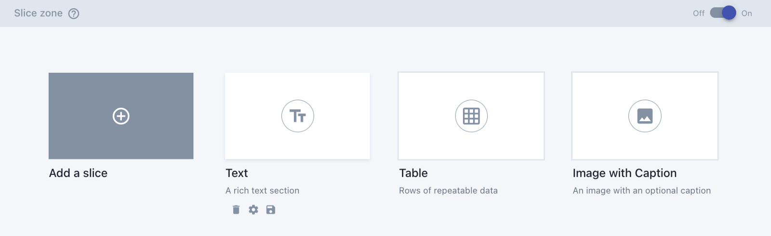Select the Image with Caption picture icon

(645, 116)
